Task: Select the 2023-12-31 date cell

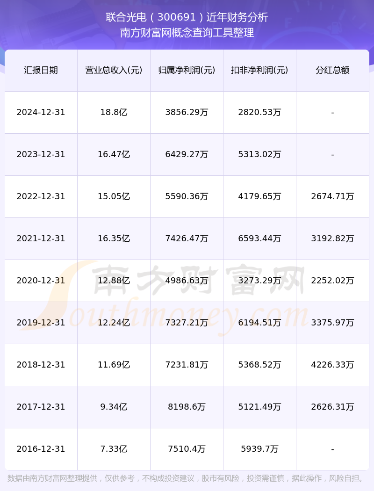Action: click(x=41, y=154)
